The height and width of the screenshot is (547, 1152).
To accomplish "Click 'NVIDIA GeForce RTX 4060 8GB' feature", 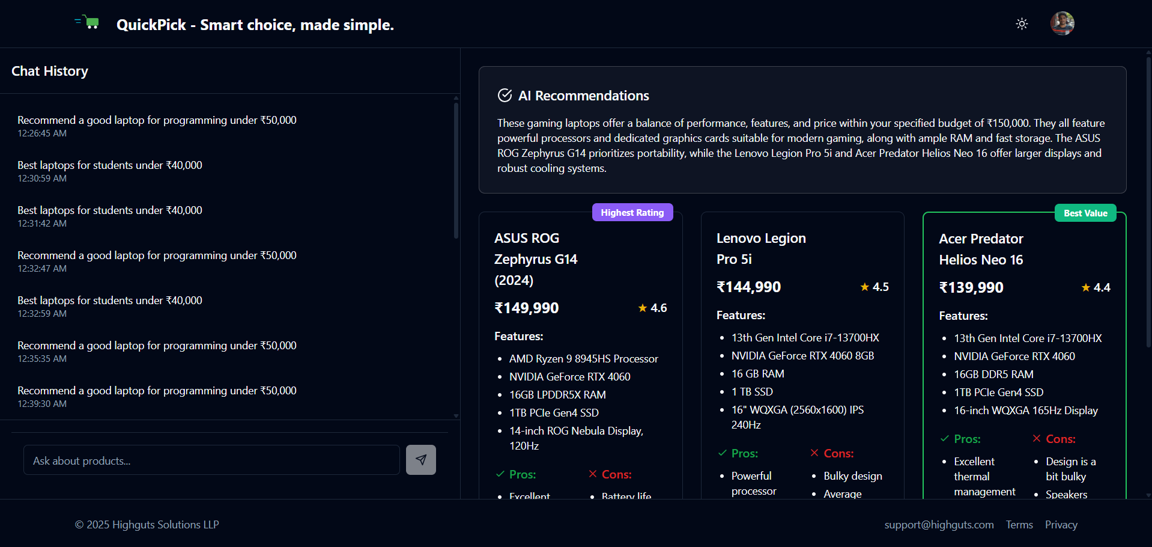I will pos(802,356).
